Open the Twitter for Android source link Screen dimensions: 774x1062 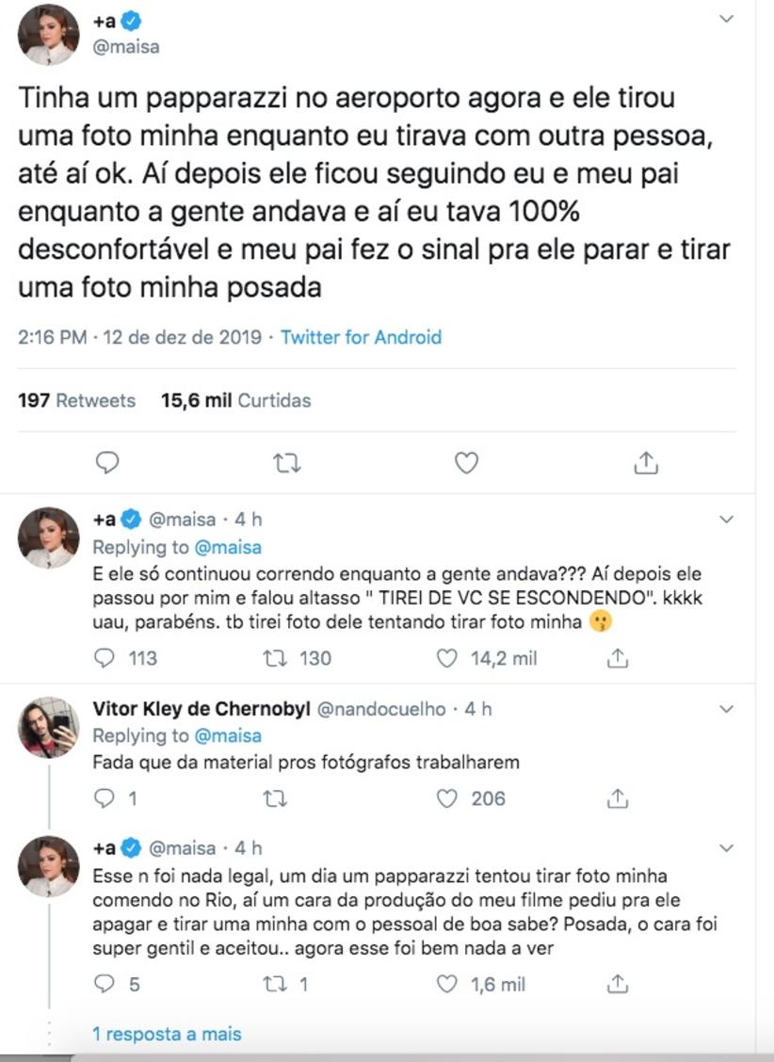[x=361, y=337]
